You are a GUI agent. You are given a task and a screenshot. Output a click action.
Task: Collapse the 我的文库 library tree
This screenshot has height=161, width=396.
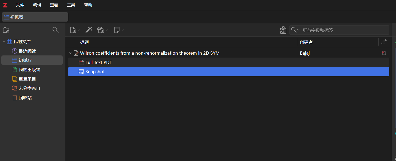click(x=4, y=42)
